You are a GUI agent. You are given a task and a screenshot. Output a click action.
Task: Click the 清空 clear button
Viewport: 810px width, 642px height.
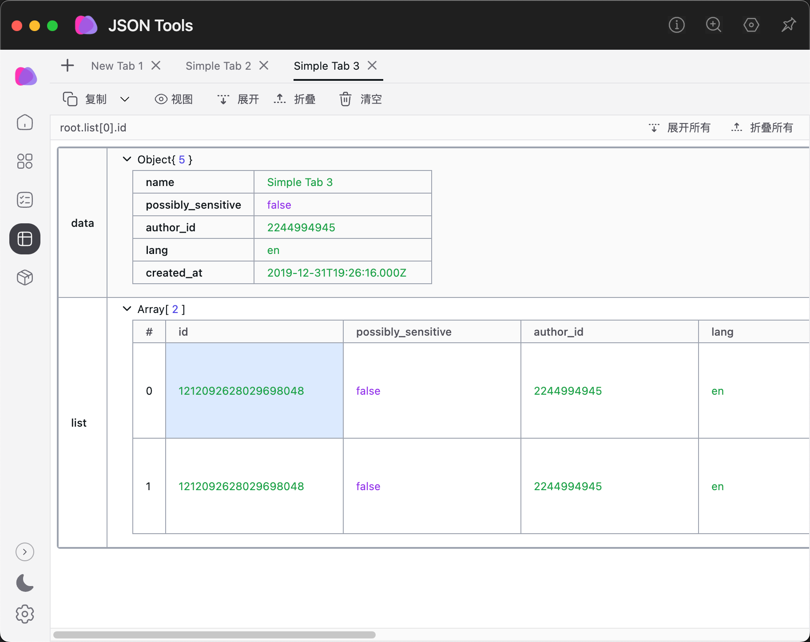point(361,99)
